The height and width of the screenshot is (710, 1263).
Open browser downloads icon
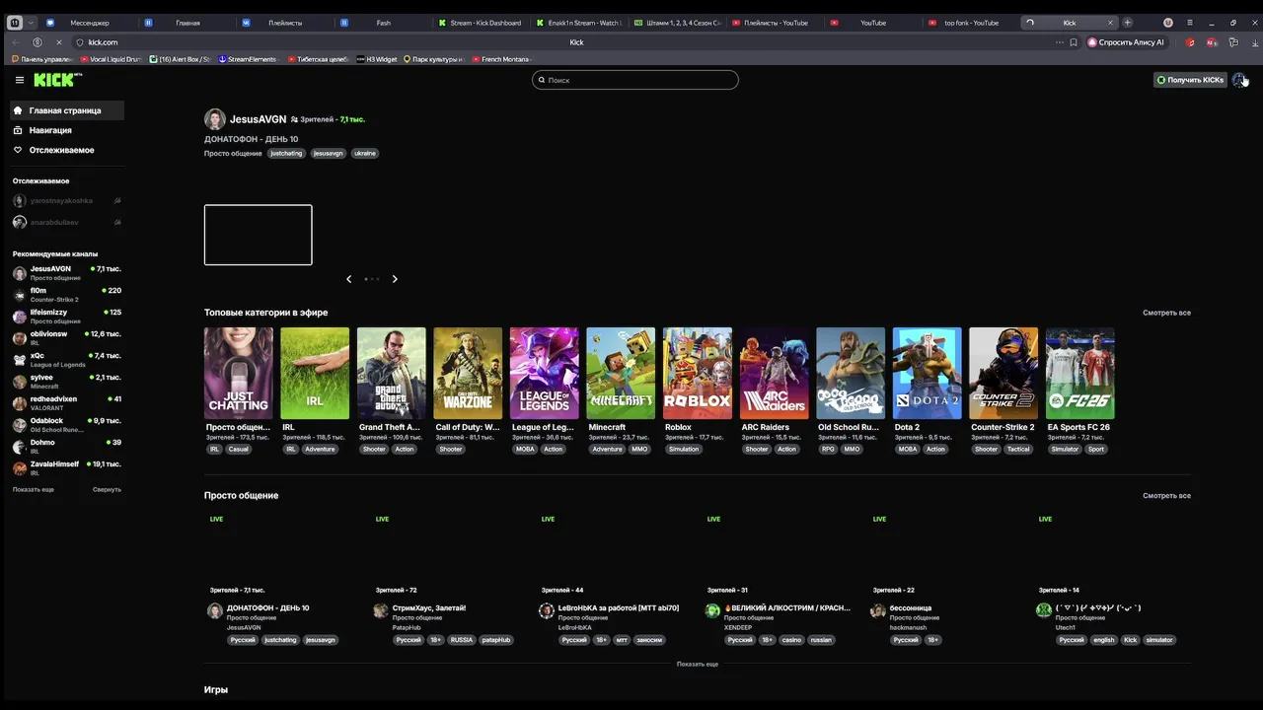pos(1255,42)
